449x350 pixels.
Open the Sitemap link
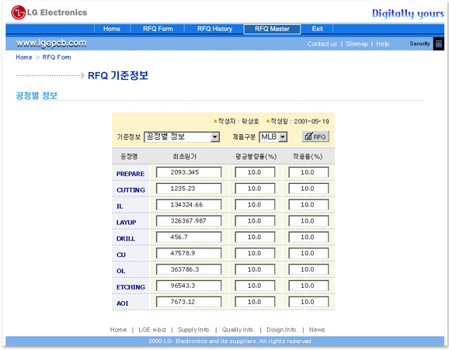(357, 43)
